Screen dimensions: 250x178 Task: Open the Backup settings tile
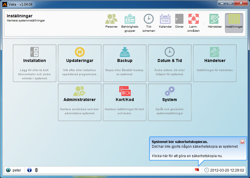pos(125,63)
